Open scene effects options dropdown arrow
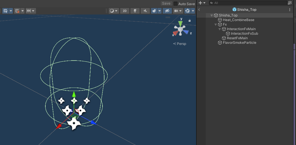Image resolution: width=296 pixels, height=145 pixels. tap(160, 11)
